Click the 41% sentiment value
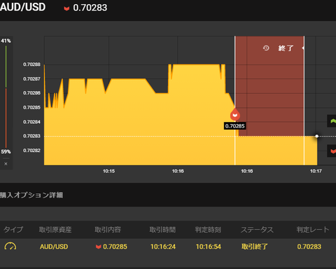The height and width of the screenshot is (269, 336). pos(6,41)
